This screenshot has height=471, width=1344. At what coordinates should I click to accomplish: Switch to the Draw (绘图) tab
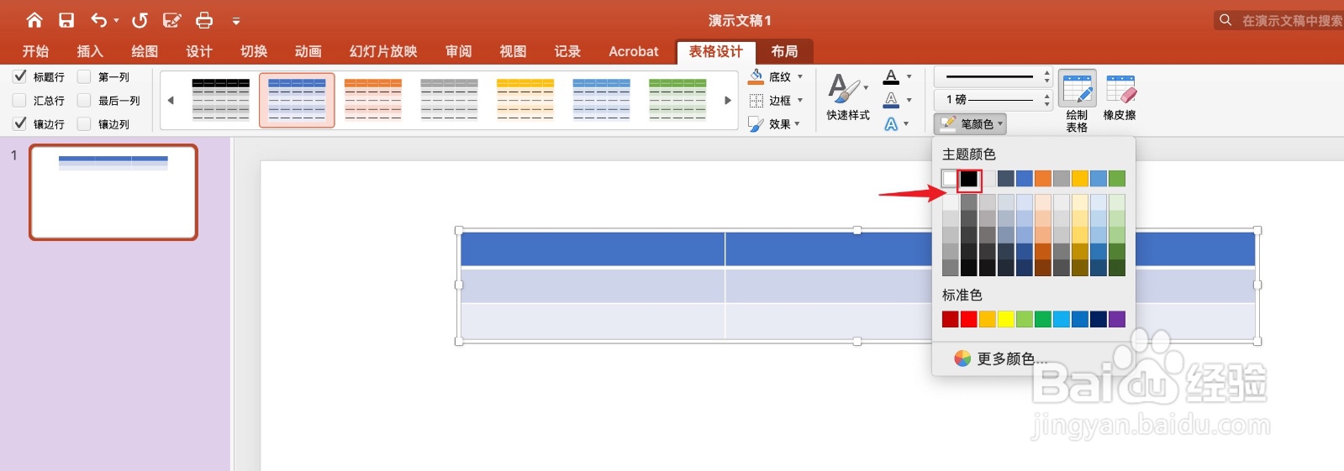[145, 51]
